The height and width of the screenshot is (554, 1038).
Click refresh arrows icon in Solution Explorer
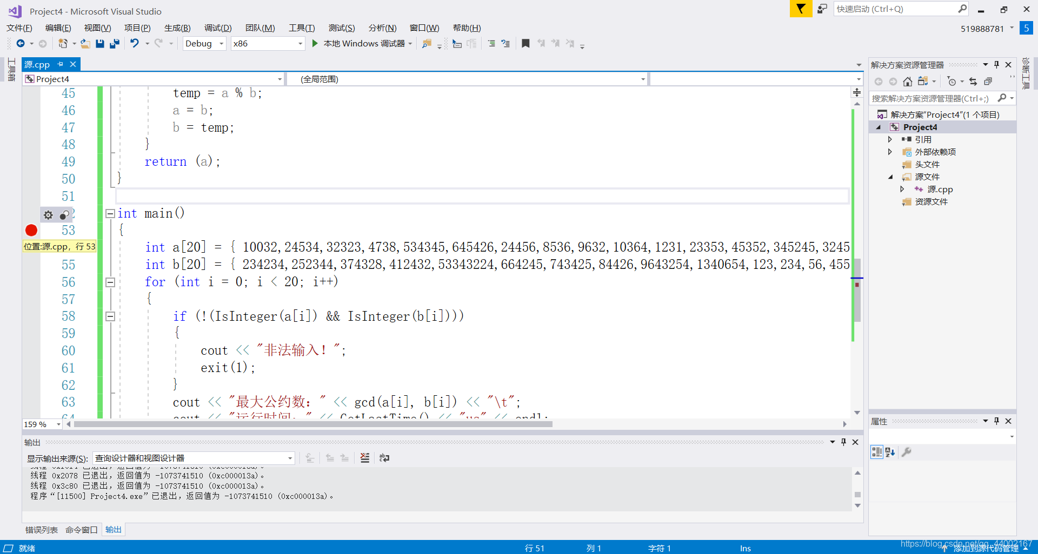pos(973,82)
